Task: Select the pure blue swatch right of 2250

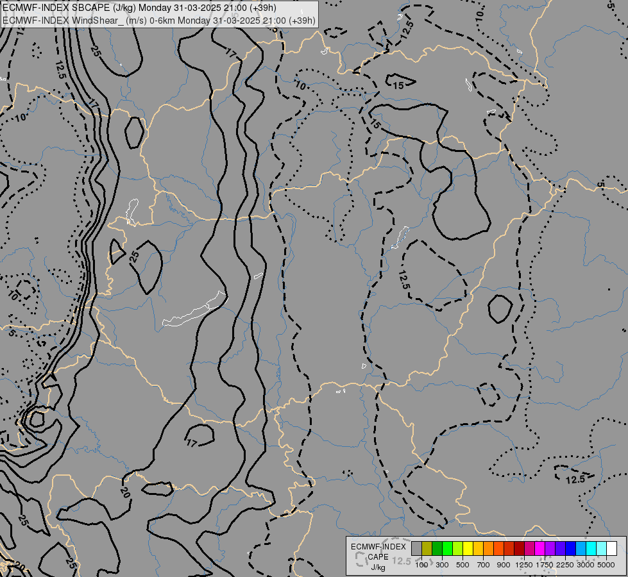Action: pos(571,548)
